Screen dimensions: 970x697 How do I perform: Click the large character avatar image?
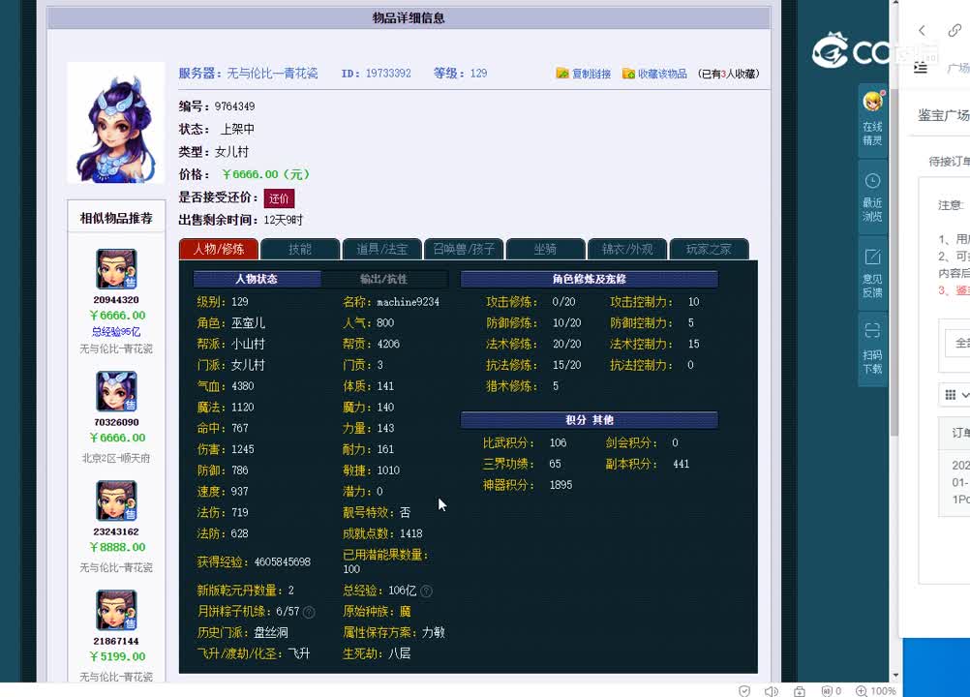pyautogui.click(x=116, y=122)
